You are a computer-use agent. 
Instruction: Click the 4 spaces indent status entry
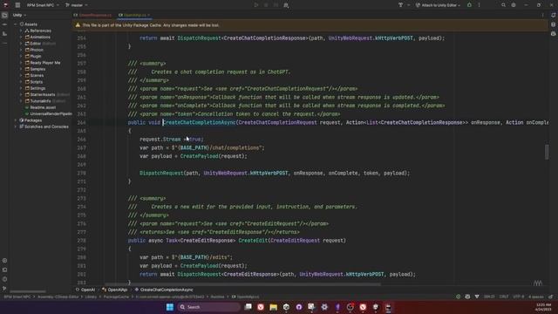tap(535, 297)
